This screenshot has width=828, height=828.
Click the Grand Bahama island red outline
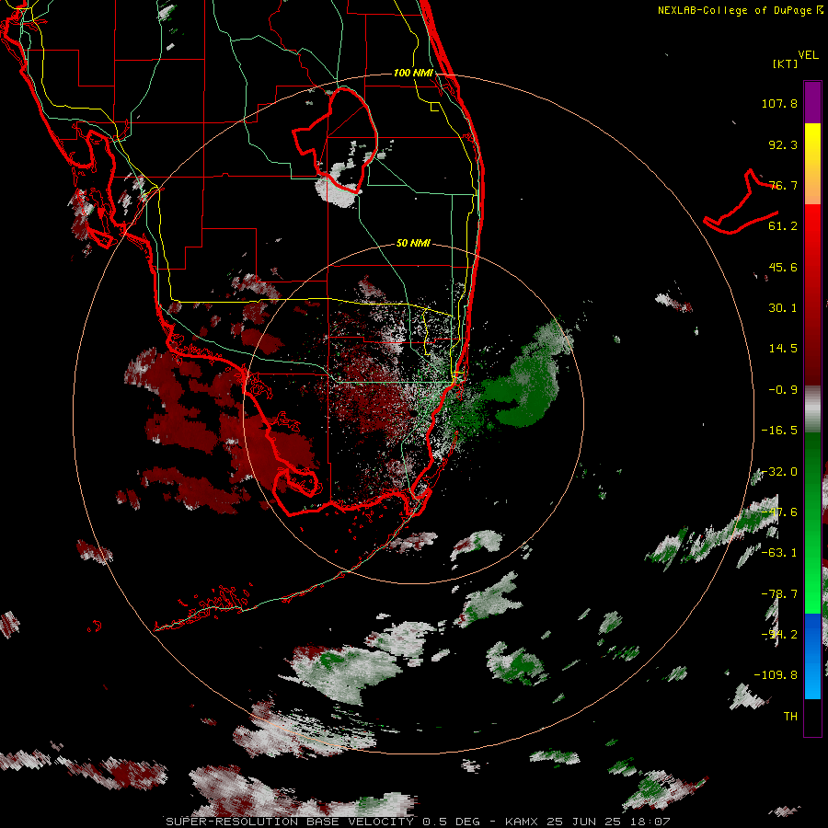pyautogui.click(x=742, y=202)
